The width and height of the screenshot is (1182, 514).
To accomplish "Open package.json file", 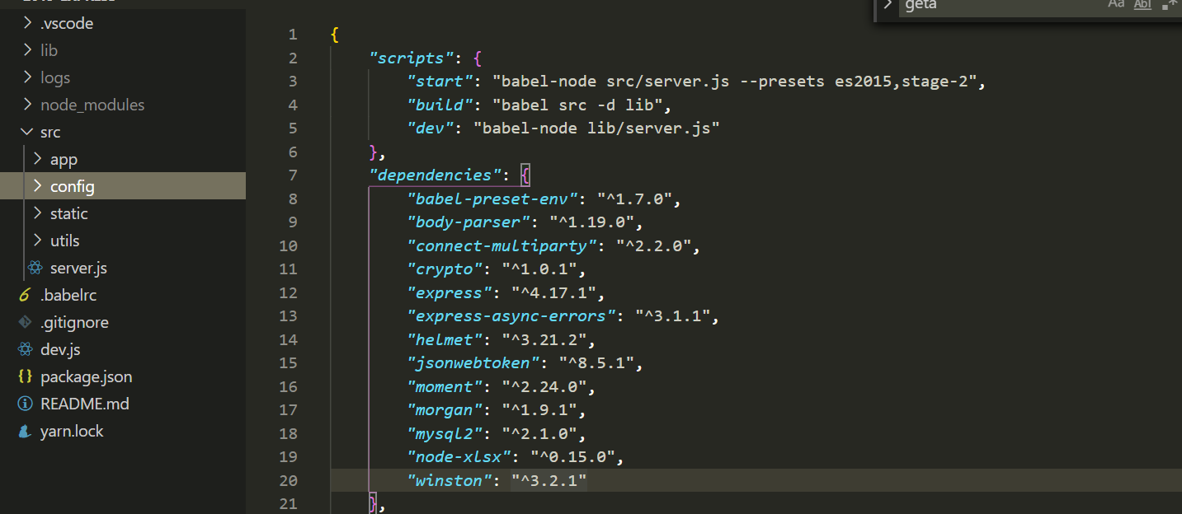I will tap(86, 376).
